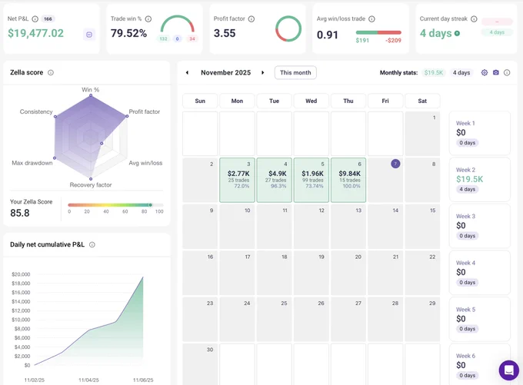Viewport: 523px width, 385px height.
Task: Open November 3 day with $2.77K
Action: 237,180
